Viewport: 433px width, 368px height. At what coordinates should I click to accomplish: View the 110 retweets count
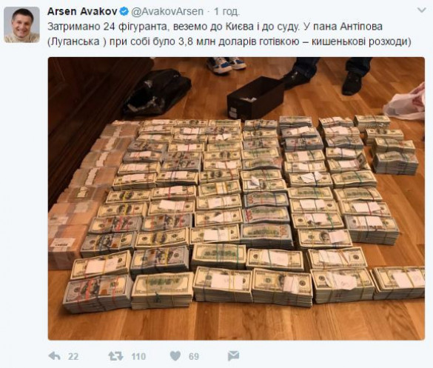(x=138, y=357)
